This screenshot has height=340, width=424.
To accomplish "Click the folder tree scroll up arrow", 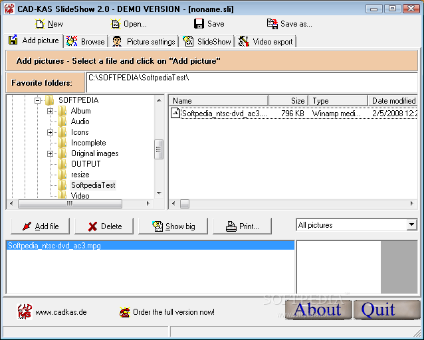I will pos(159,100).
